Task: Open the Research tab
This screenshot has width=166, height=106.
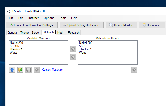Action: point(74,33)
